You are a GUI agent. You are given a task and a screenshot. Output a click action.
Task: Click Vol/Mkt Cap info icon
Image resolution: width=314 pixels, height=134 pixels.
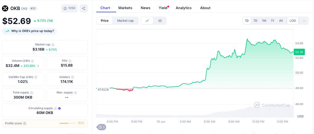36,77
